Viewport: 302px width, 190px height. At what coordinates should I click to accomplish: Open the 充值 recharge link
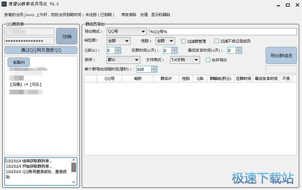tap(144, 14)
